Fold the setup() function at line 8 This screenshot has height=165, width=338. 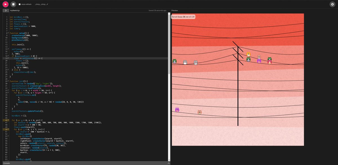(8, 33)
